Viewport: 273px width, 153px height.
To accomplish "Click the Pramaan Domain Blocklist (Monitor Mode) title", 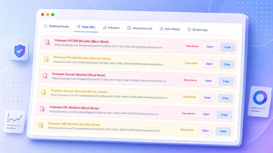I will [79, 91].
